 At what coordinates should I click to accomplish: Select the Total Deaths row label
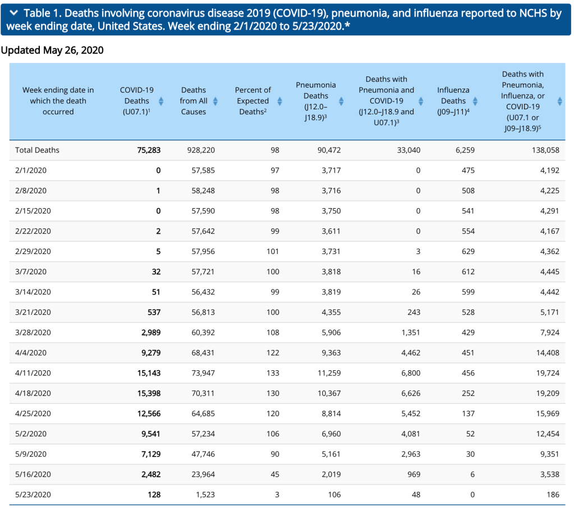tap(38, 150)
